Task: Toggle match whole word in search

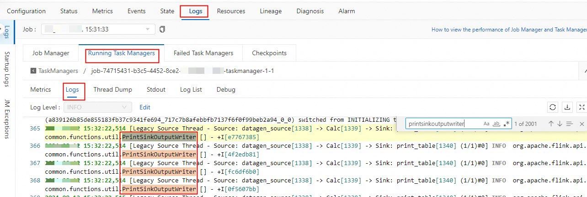Action: [x=496, y=124]
